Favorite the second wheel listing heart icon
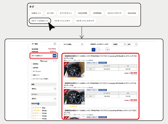Image resolution: width=168 pixels, height=124 pixels. coord(83,103)
